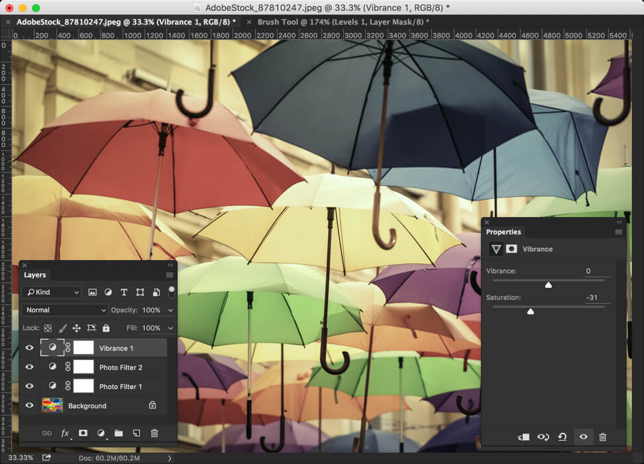Open the Normal blend mode dropdown
This screenshot has width=644, height=464.
click(65, 310)
